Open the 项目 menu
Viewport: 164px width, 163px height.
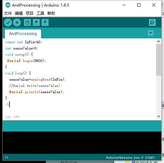pyautogui.click(x=30, y=13)
